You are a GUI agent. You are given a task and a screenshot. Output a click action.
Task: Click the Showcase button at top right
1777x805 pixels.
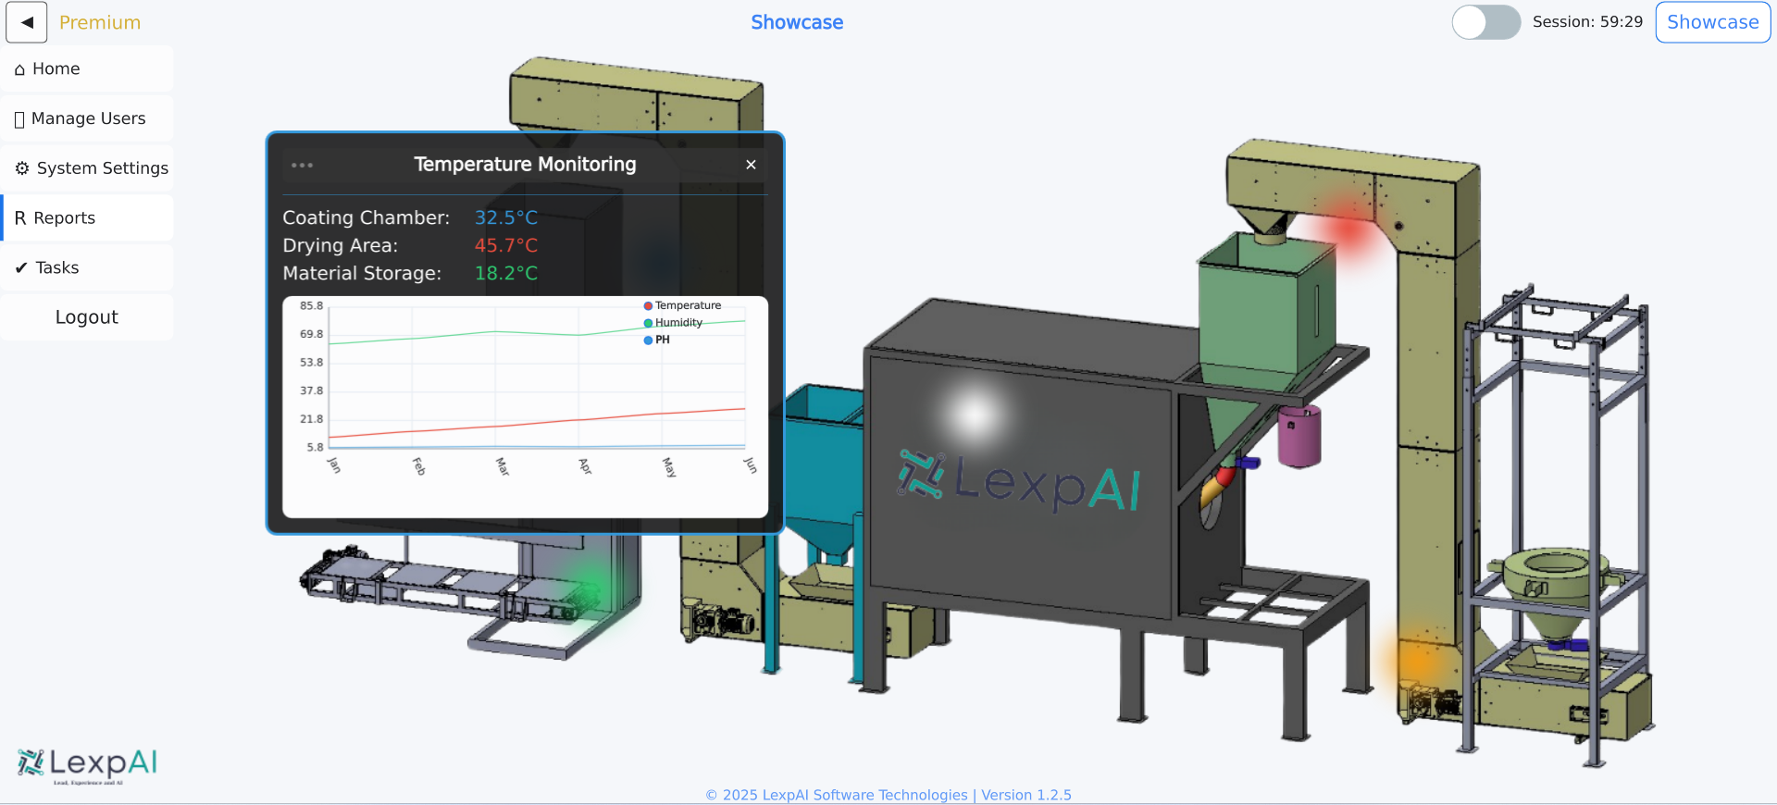tap(1711, 22)
